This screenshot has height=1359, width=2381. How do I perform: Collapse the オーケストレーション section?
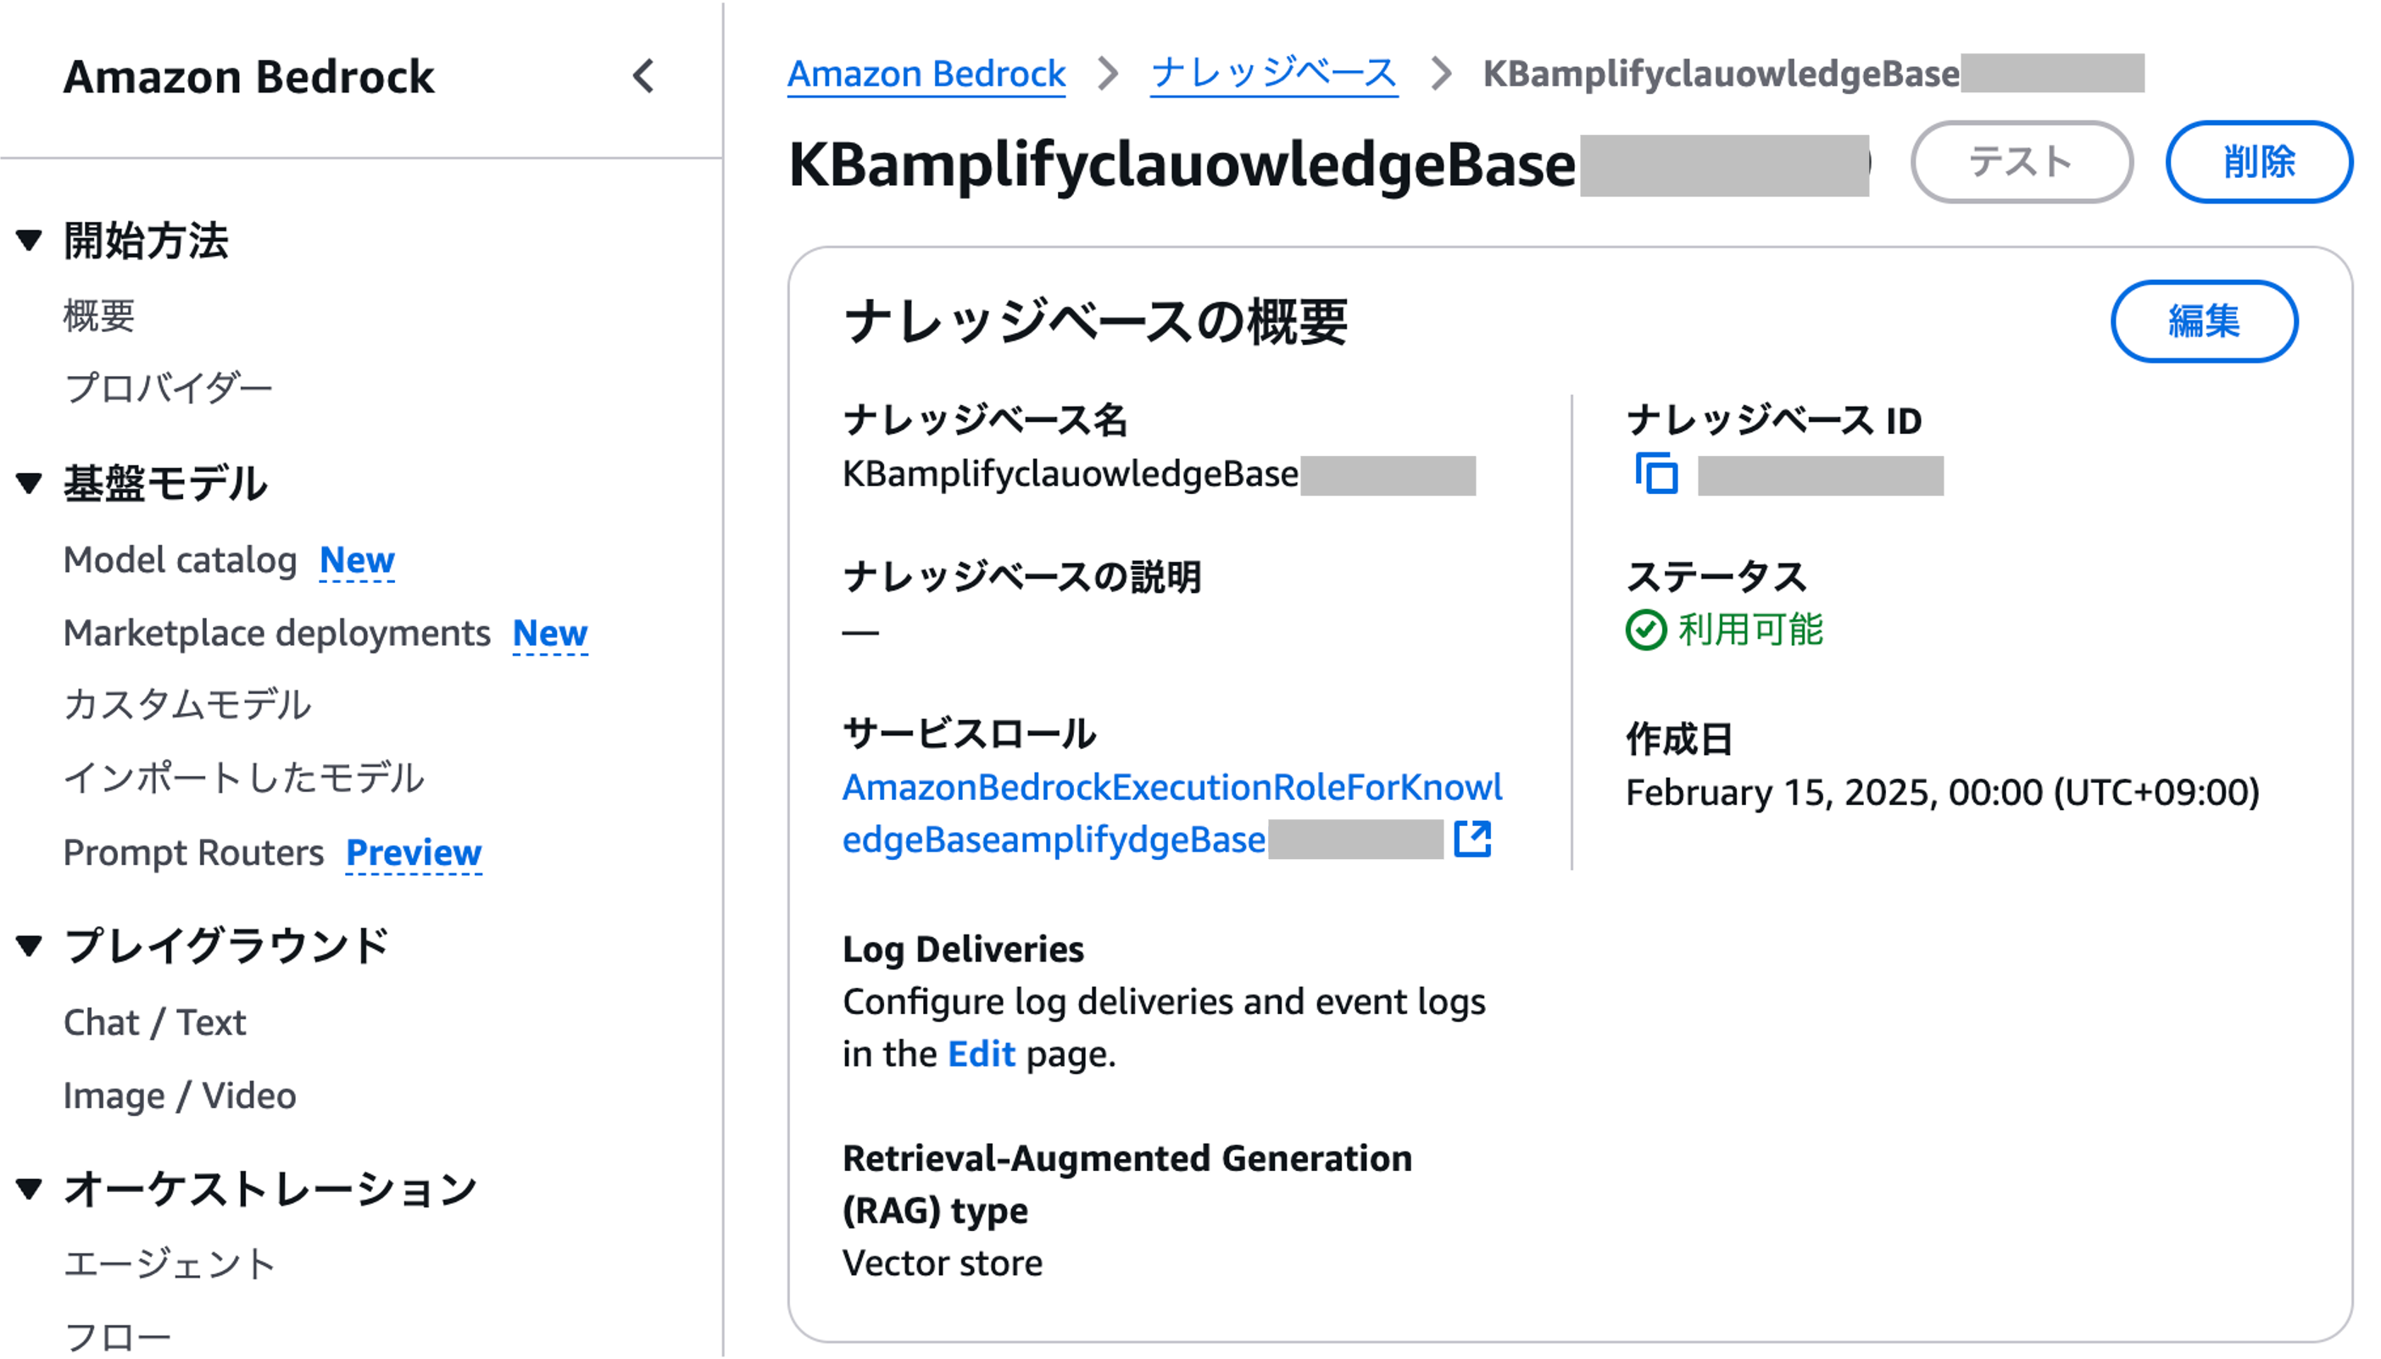29,1187
